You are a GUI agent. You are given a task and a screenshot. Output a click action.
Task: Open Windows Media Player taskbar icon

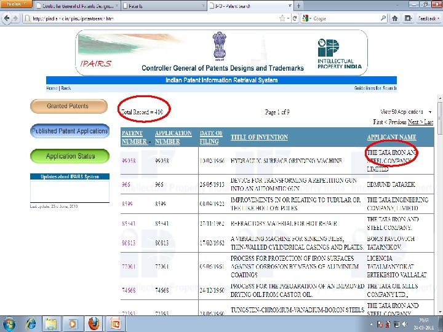pyautogui.click(x=73, y=324)
